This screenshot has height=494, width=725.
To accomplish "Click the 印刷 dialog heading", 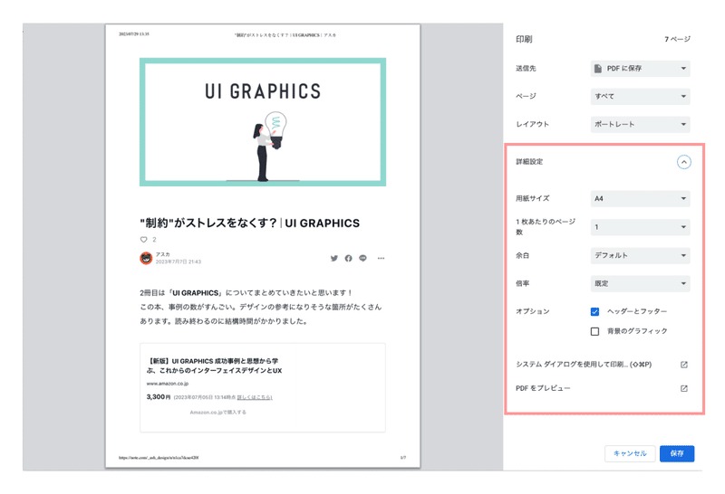I will pos(524,39).
